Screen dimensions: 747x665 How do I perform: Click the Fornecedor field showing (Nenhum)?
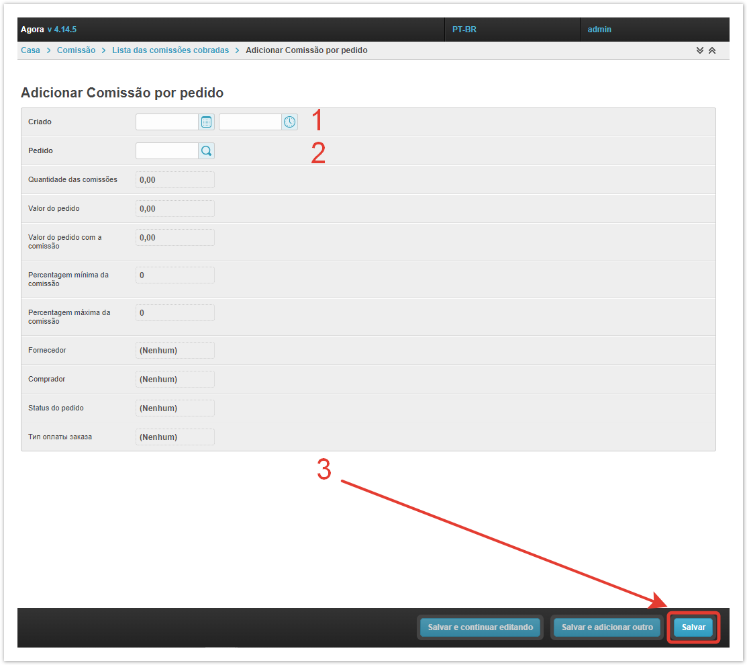(175, 351)
